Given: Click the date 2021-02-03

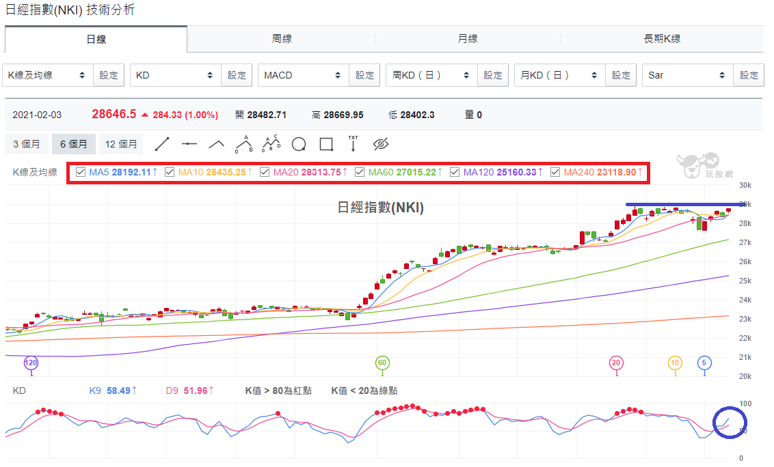Looking at the screenshot, I should click(37, 115).
